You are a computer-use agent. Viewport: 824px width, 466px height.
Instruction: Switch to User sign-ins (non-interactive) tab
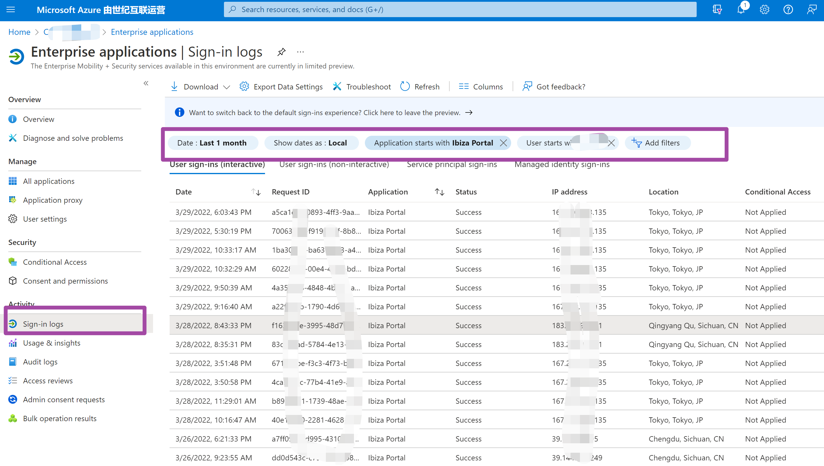pos(334,165)
